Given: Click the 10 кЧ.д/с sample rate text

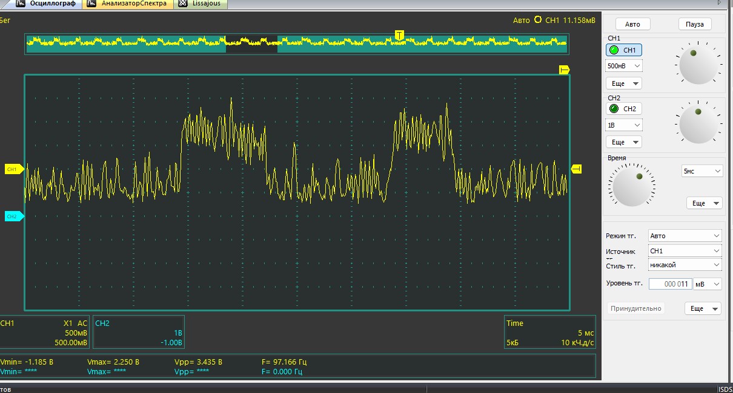Looking at the screenshot, I should click(578, 343).
